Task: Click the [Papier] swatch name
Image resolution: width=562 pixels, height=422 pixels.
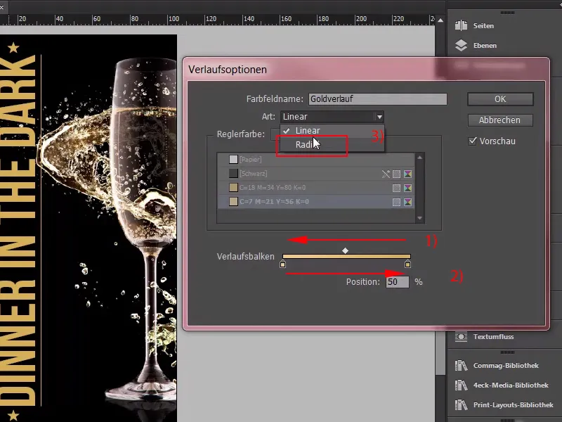Action: 251,160
